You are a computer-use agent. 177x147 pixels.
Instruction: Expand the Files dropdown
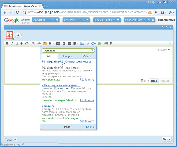tap(167, 139)
